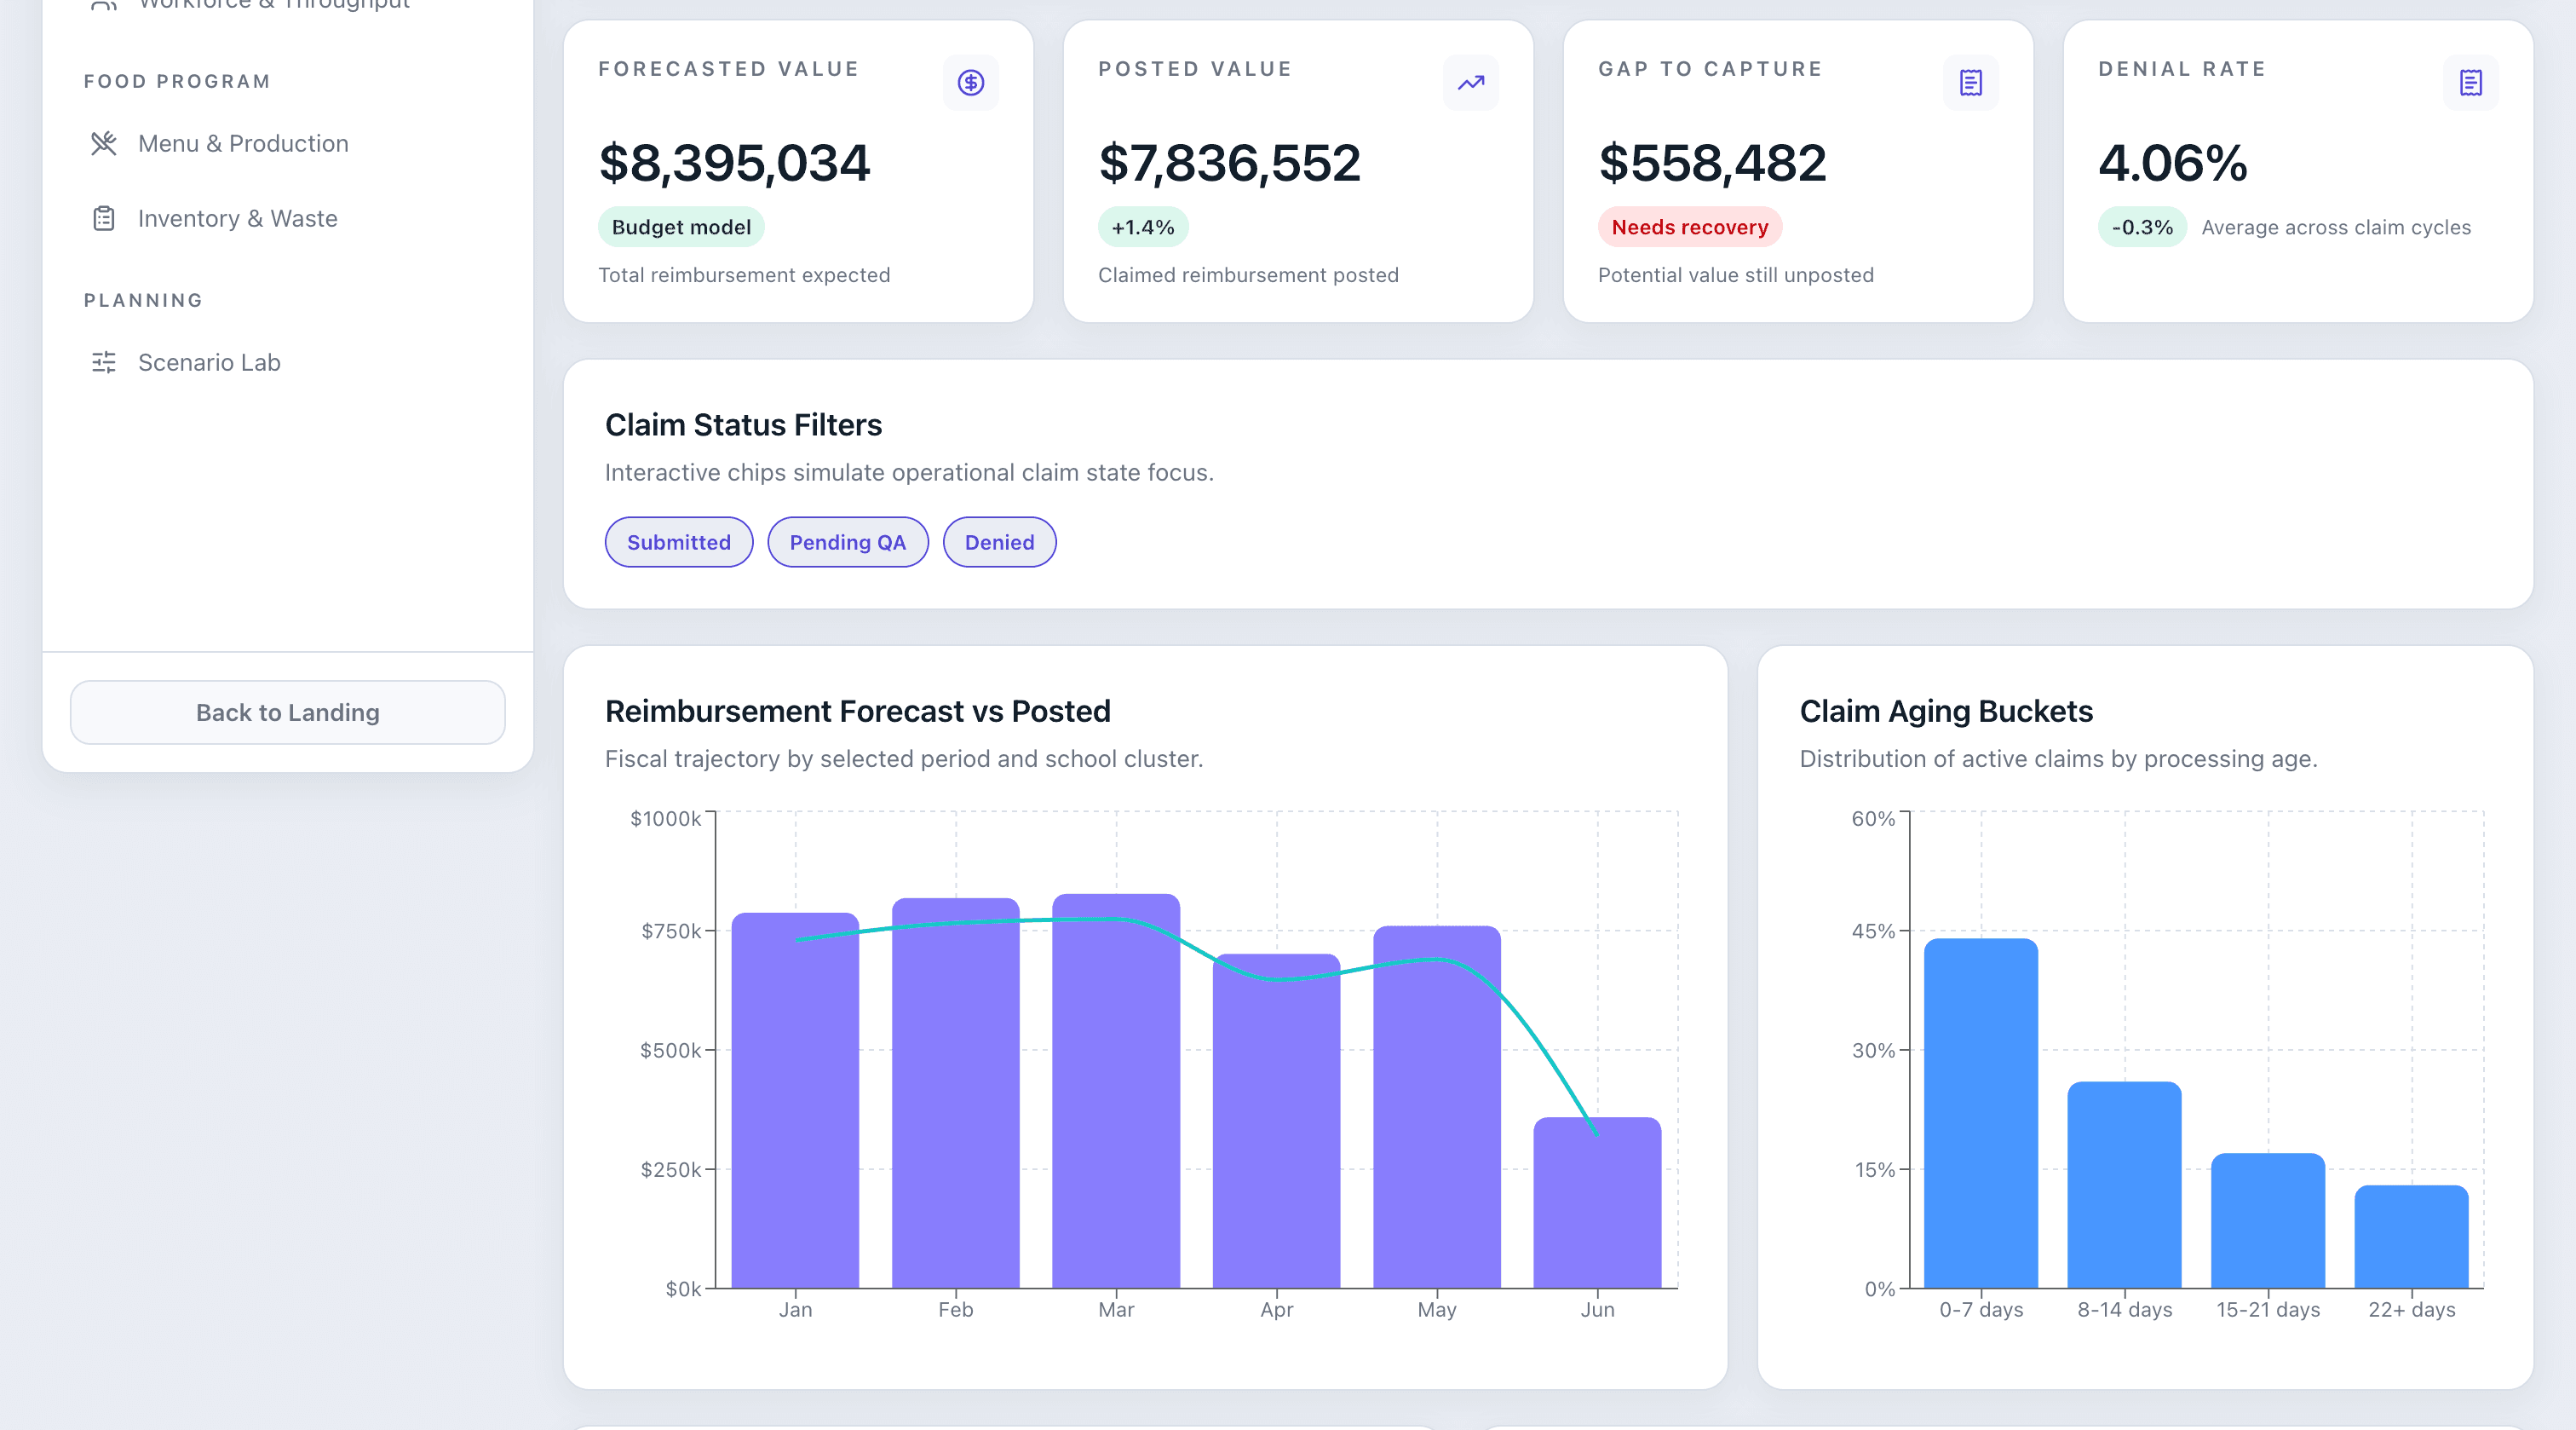Open the Menu & Production page

(243, 143)
